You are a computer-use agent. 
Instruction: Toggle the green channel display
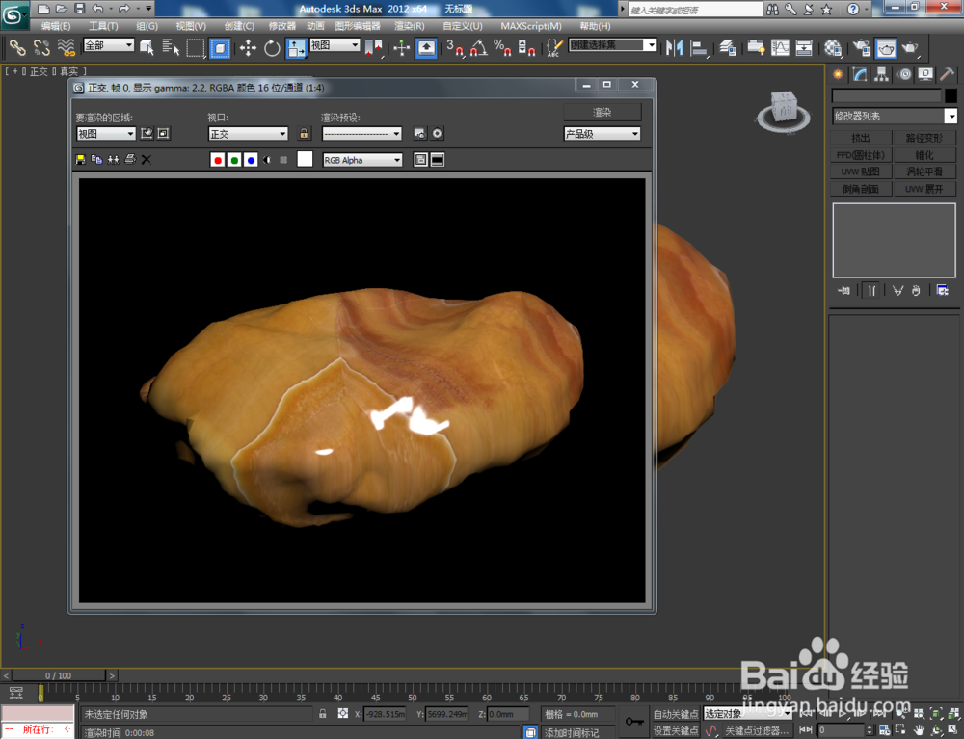[x=234, y=160]
